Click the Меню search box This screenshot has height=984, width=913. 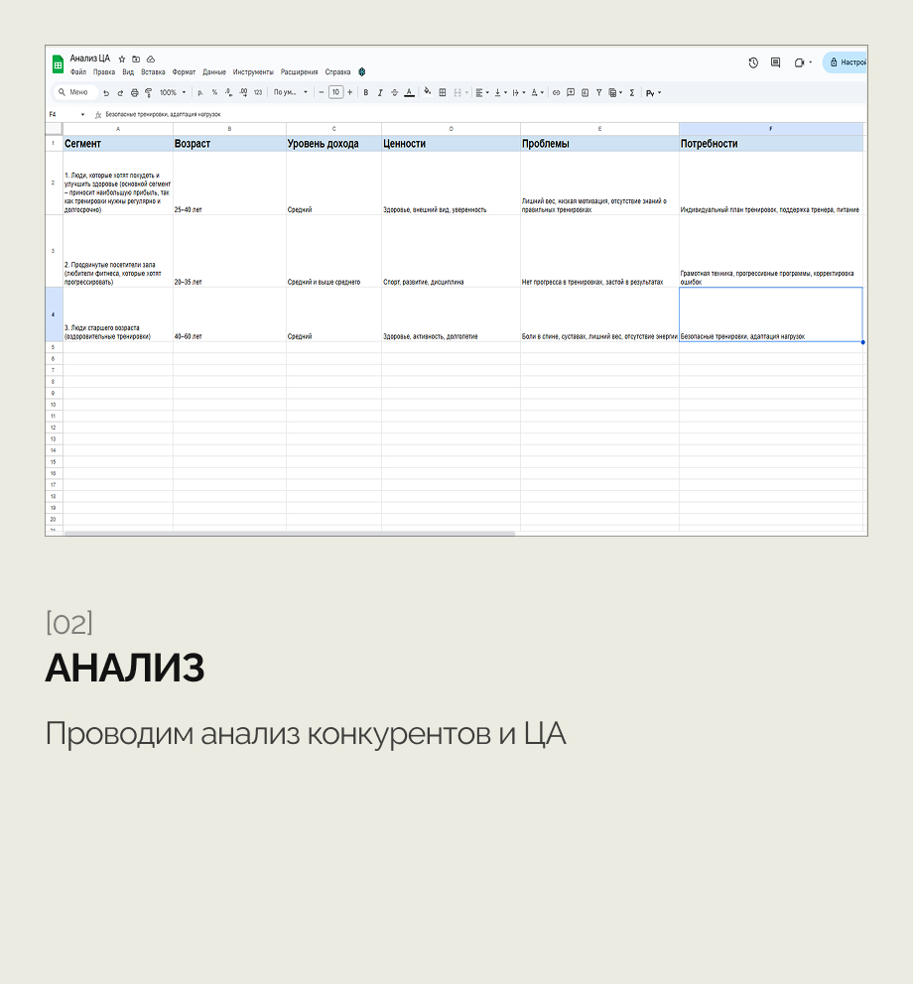click(75, 92)
